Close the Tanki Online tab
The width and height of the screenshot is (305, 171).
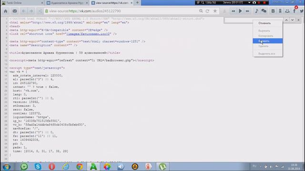[x=42, y=3]
